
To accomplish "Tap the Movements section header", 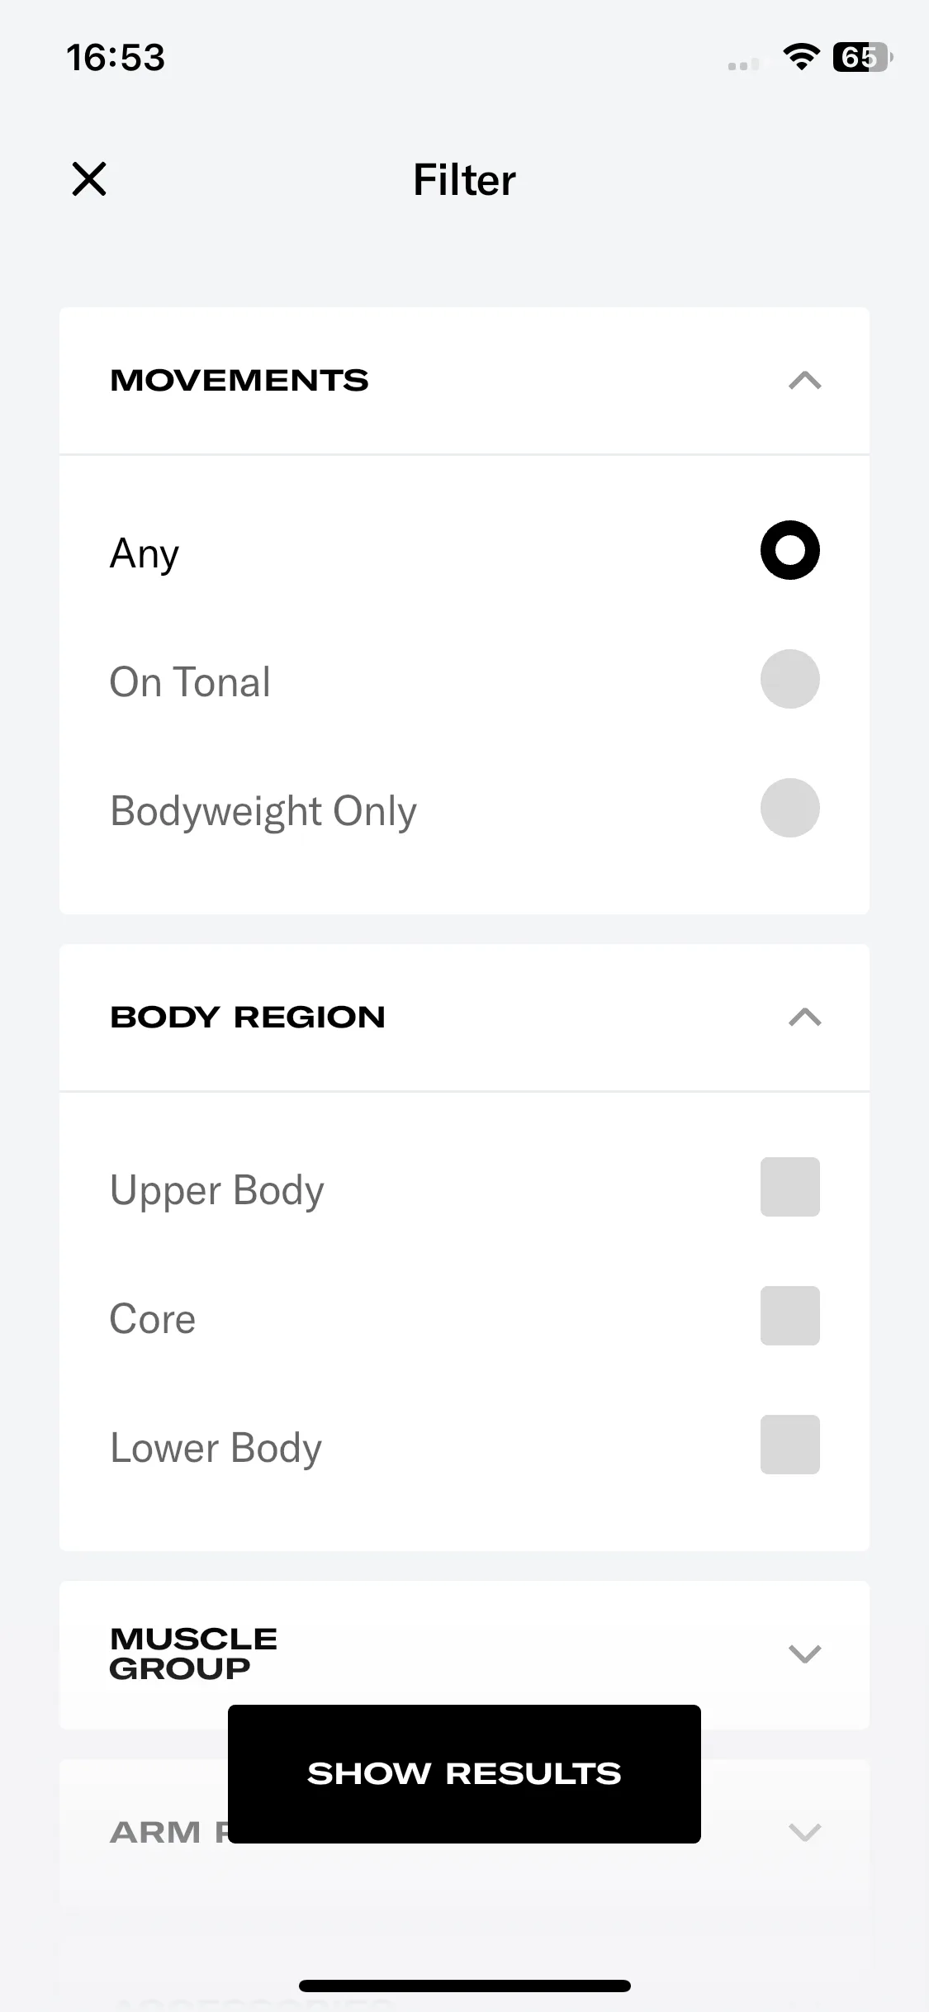I will pyautogui.click(x=464, y=381).
